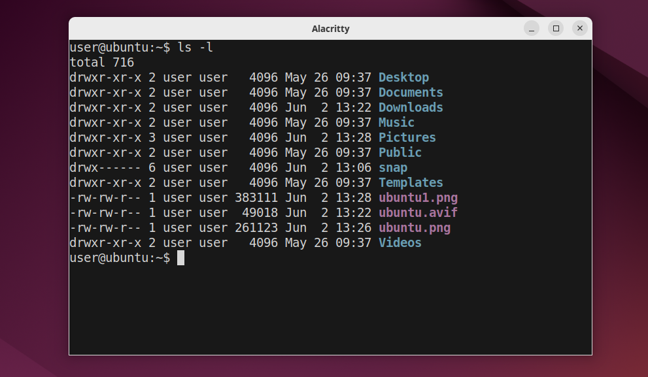
Task: Select the Documents directory entry
Action: (x=411, y=93)
